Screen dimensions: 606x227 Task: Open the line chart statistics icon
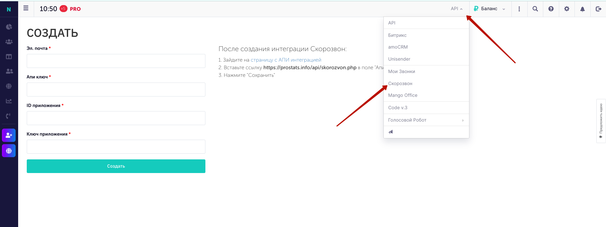point(9,101)
